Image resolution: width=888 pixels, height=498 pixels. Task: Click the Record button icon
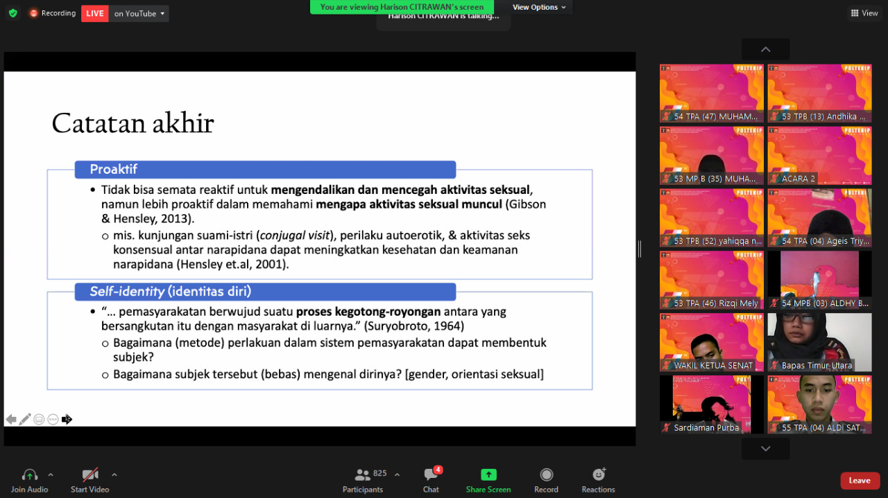(x=546, y=474)
